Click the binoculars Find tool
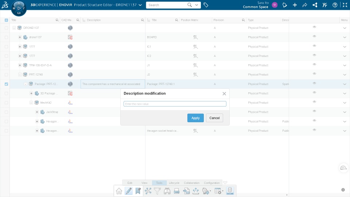The height and width of the screenshot is (197, 350). [167, 191]
